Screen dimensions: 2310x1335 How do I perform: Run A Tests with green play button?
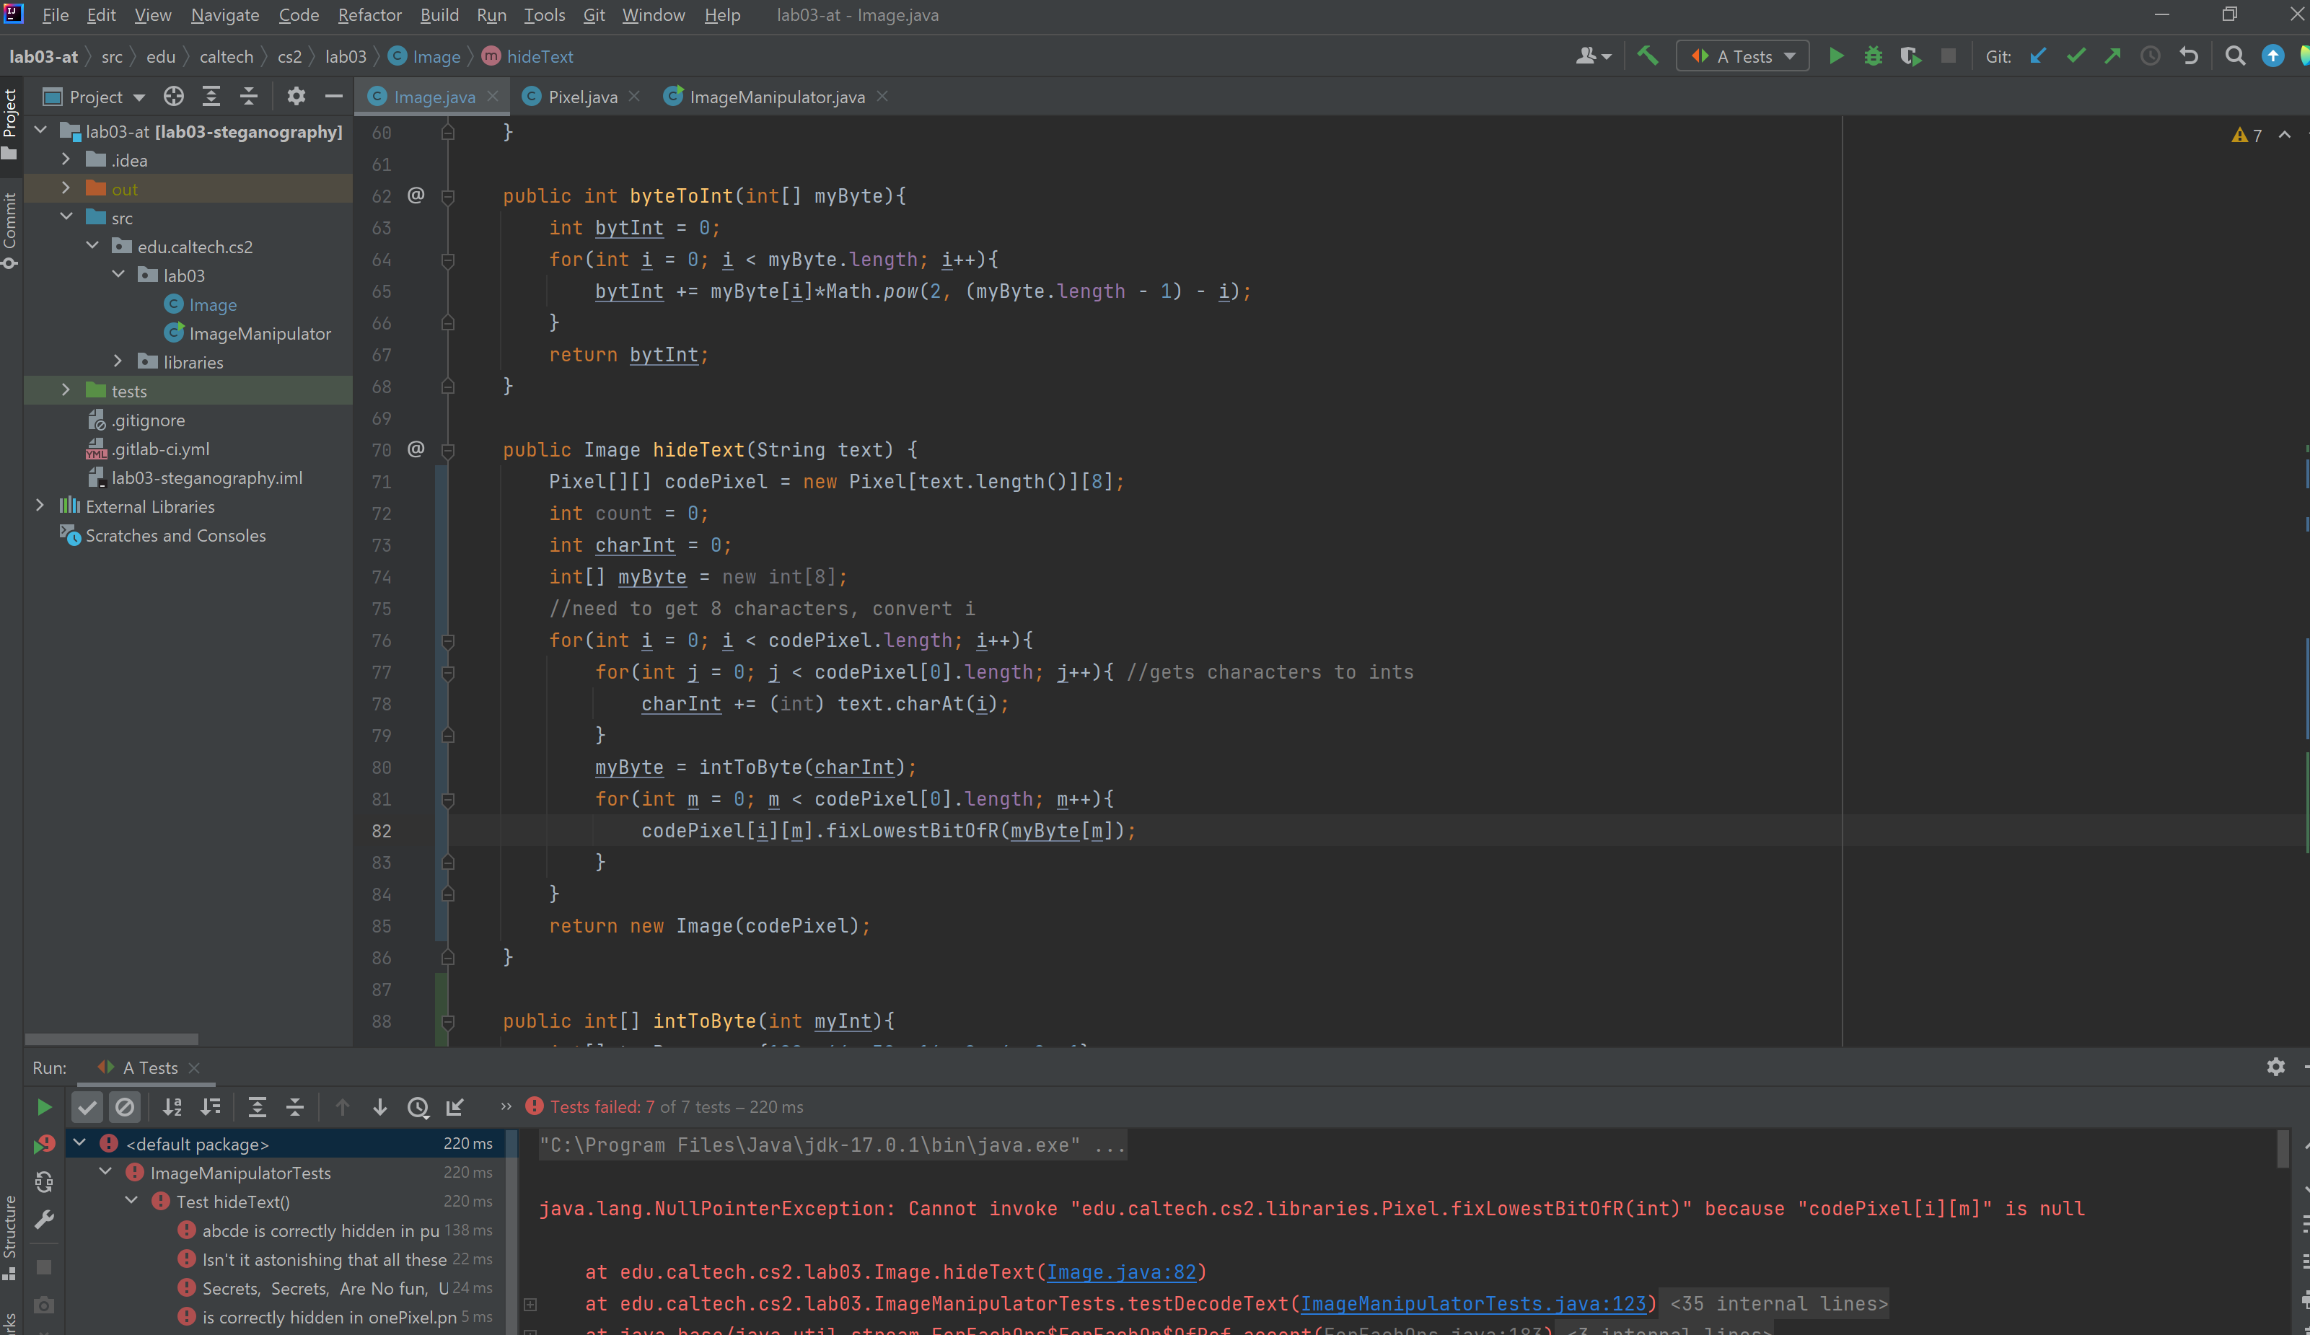[x=1836, y=56]
